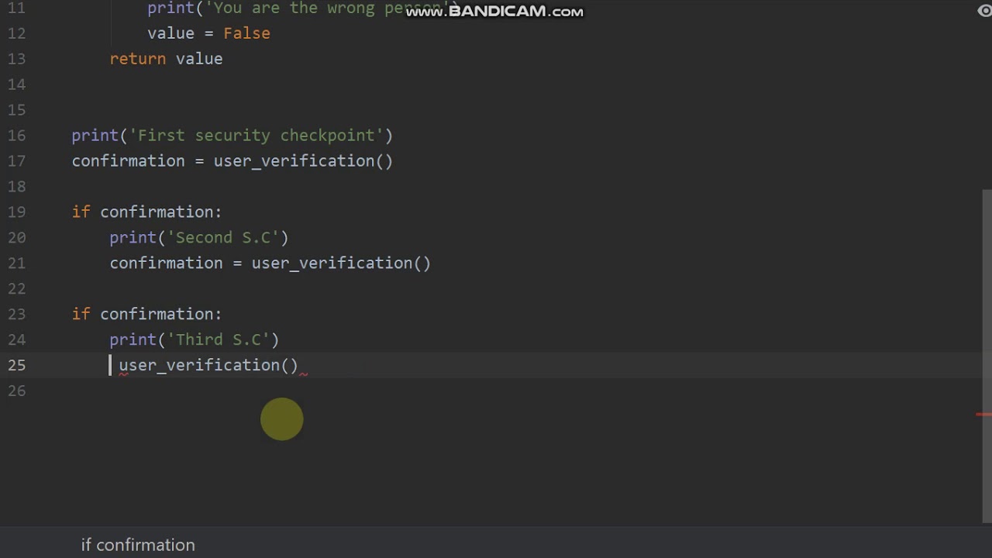Click the 'print' call on line 16
The width and height of the screenshot is (992, 558).
pyautogui.click(x=95, y=136)
